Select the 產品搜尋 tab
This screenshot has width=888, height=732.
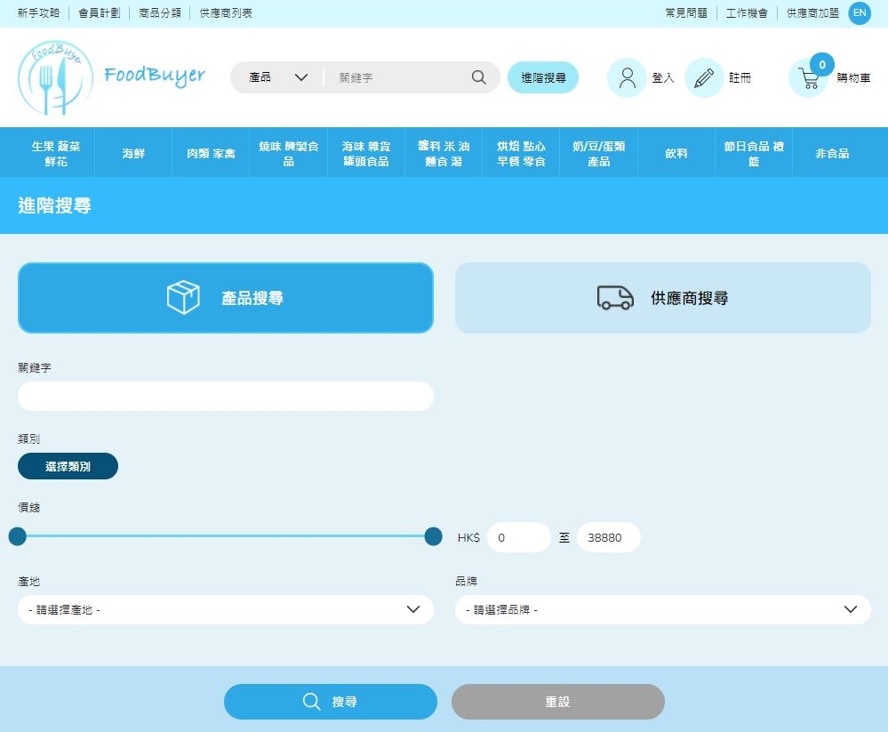(x=226, y=297)
